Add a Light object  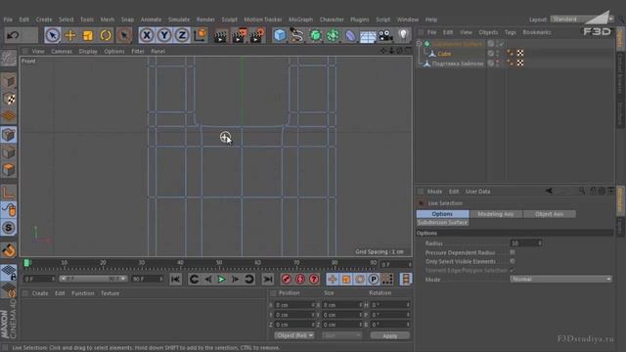pyautogui.click(x=403, y=35)
